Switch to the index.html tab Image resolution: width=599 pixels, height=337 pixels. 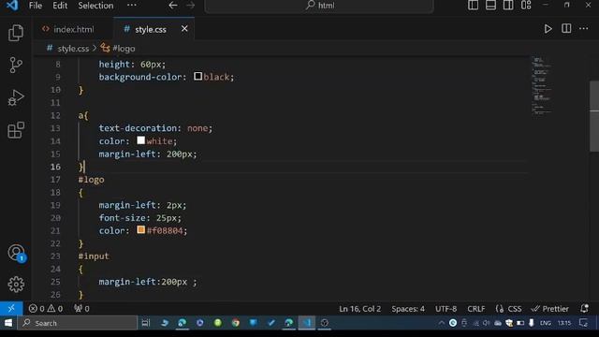point(73,29)
